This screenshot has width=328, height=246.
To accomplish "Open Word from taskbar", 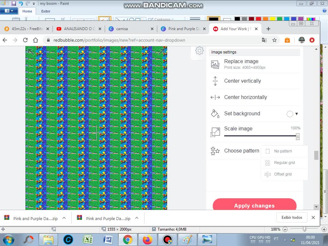I will point(108,240).
